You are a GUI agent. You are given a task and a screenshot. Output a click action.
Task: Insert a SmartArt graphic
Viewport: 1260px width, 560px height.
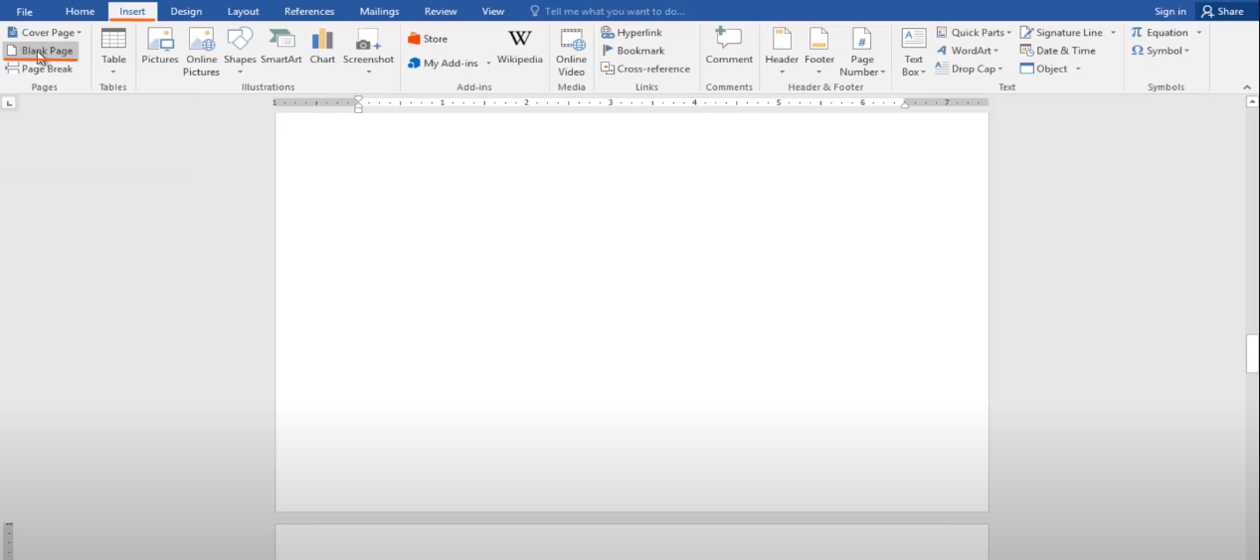point(281,47)
